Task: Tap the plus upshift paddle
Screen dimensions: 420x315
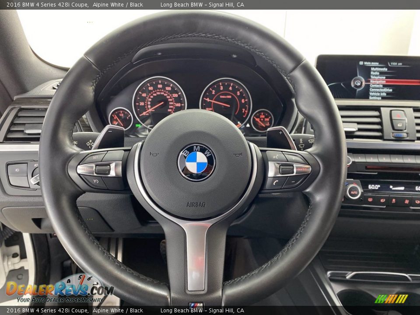Action: [281, 138]
